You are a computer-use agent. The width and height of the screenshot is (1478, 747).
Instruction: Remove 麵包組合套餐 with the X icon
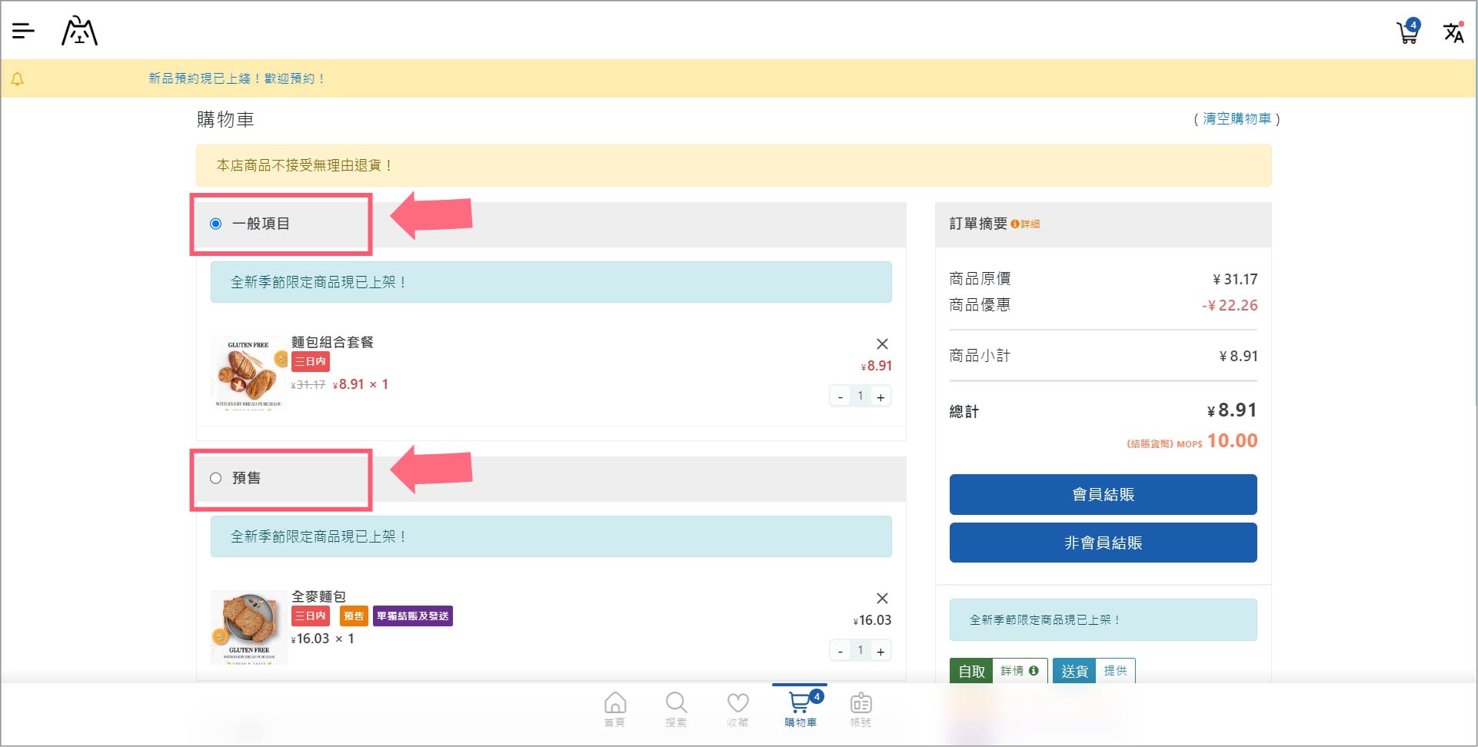(882, 344)
